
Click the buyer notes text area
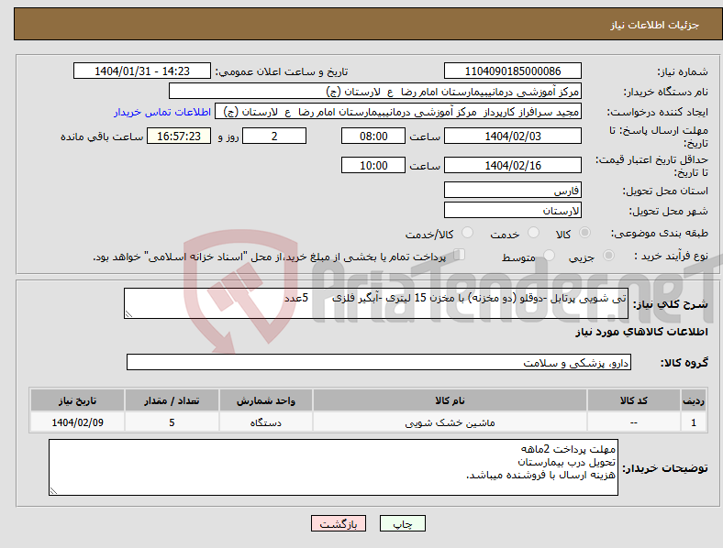click(333, 467)
